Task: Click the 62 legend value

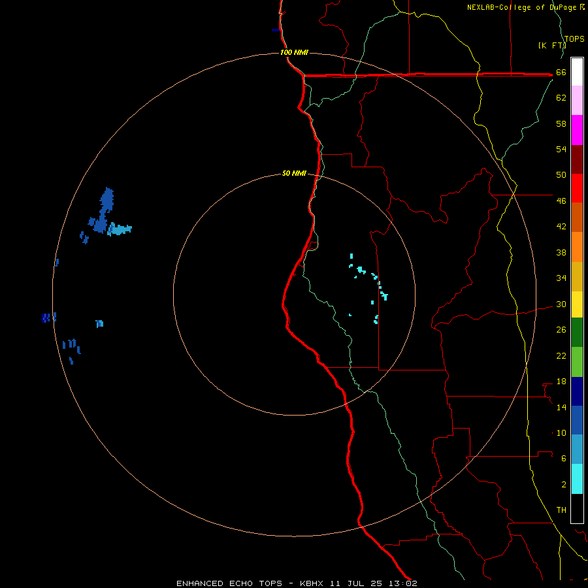Action: click(561, 98)
